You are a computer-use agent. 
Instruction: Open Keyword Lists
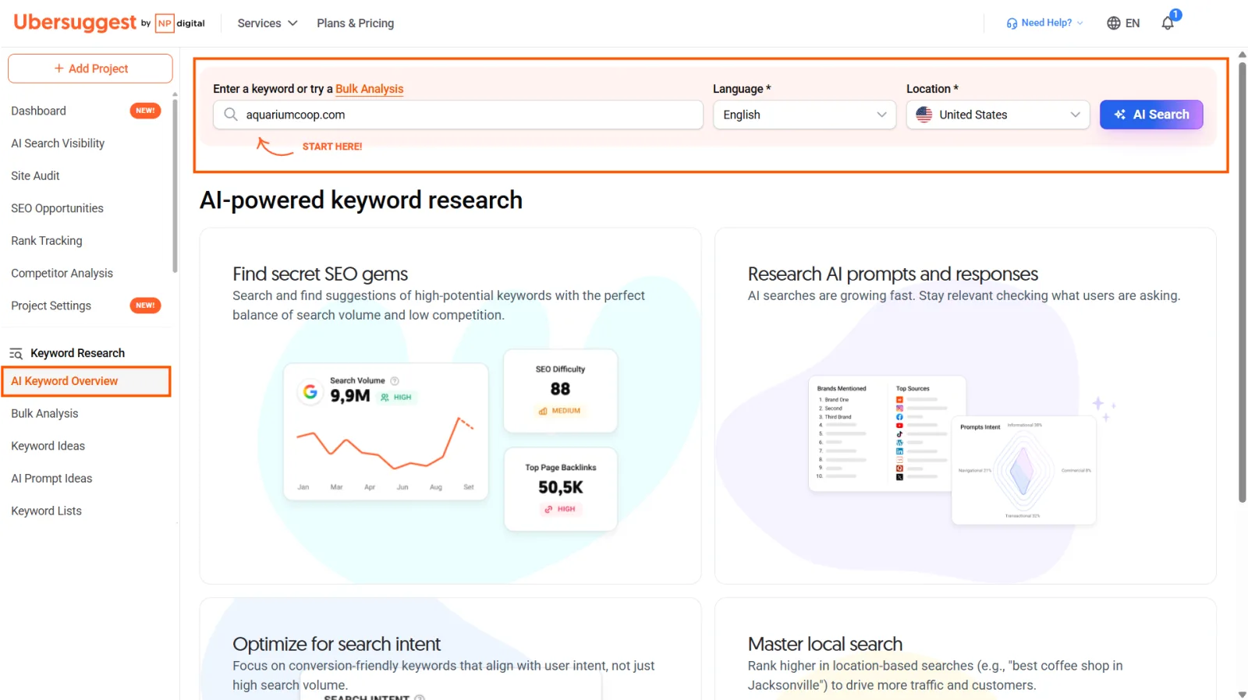(46, 511)
